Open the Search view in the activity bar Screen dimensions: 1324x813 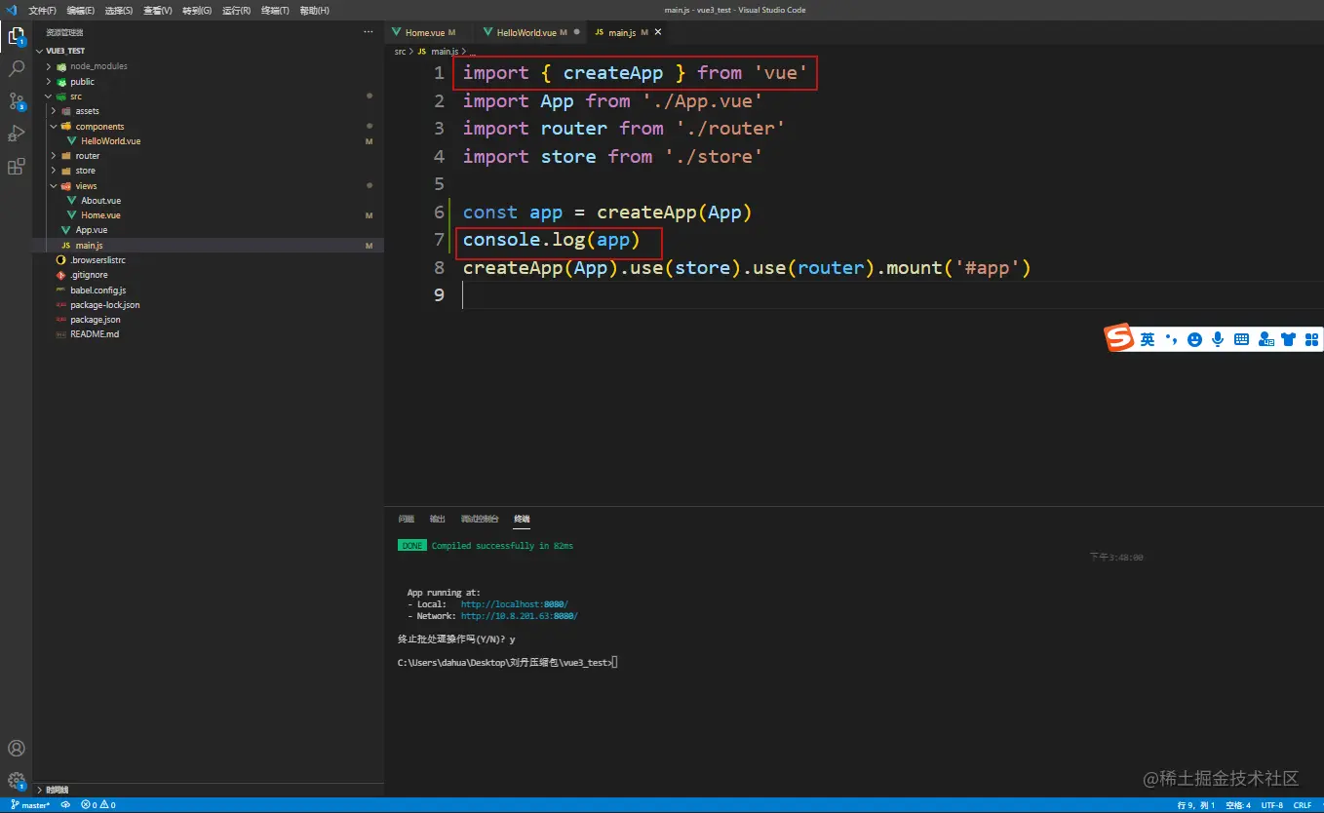click(16, 69)
